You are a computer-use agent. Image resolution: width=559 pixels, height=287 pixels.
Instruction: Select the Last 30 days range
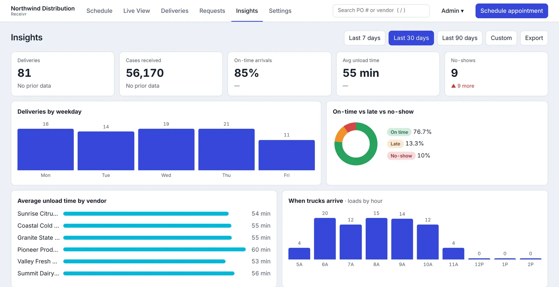(x=411, y=38)
